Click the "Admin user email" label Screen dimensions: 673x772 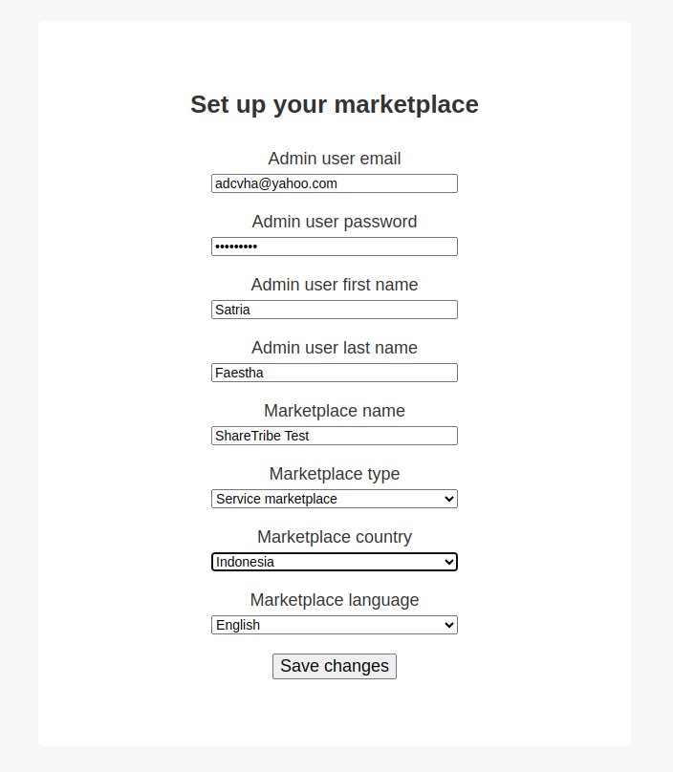point(335,159)
